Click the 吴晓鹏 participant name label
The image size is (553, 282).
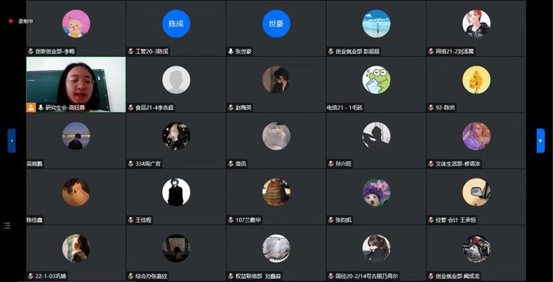(35, 164)
